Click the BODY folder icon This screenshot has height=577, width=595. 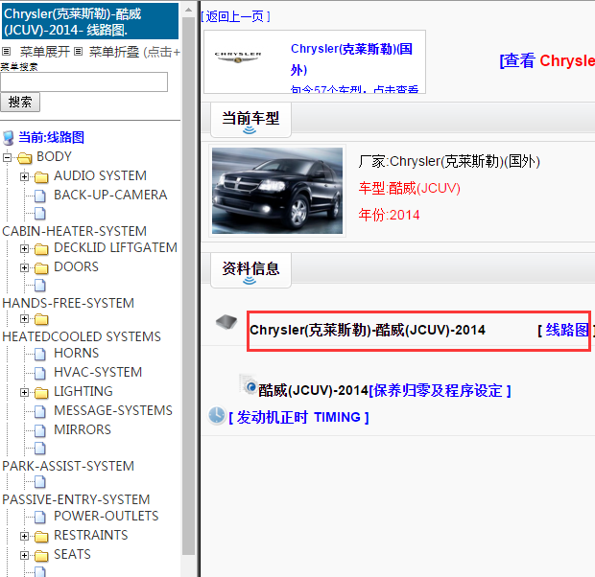pos(25,157)
